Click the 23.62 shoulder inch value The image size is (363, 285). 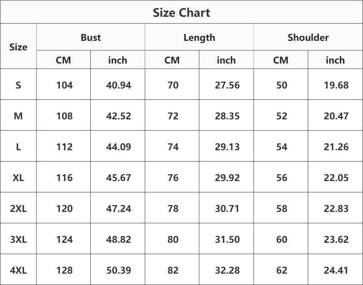tap(336, 239)
